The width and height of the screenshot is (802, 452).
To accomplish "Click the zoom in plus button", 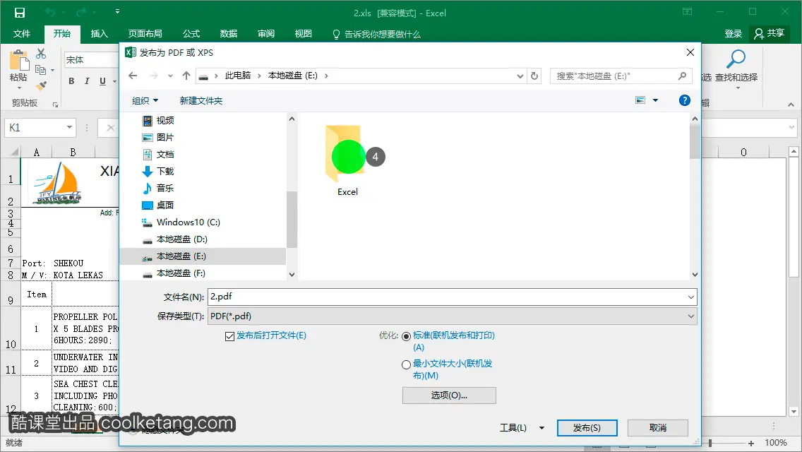I will click(x=751, y=444).
